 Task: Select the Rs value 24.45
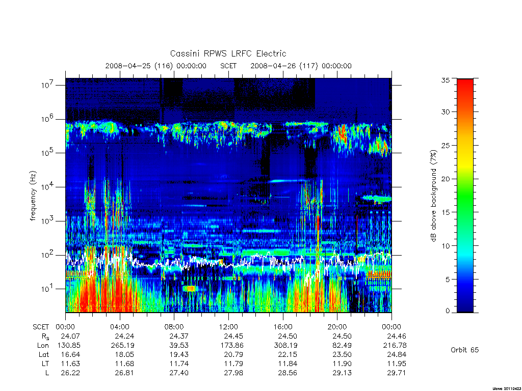[233, 336]
